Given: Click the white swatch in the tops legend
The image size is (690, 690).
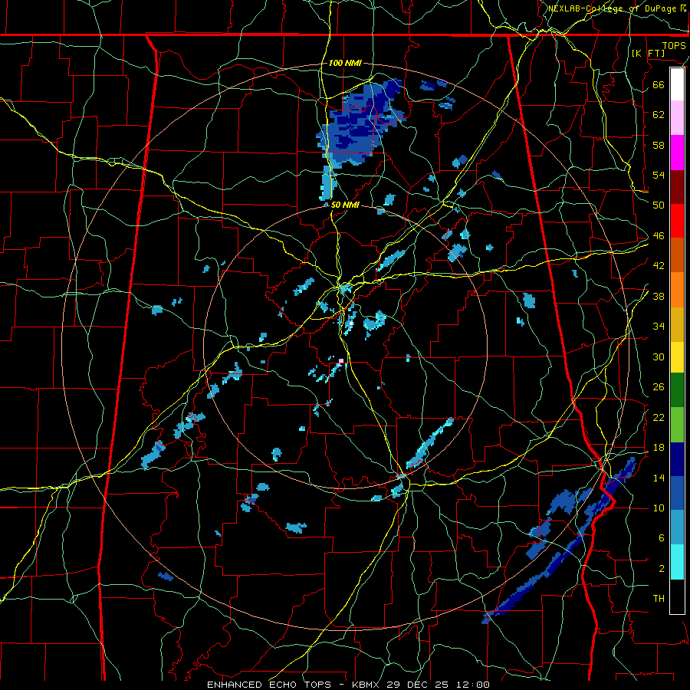Looking at the screenshot, I should pyautogui.click(x=677, y=84).
